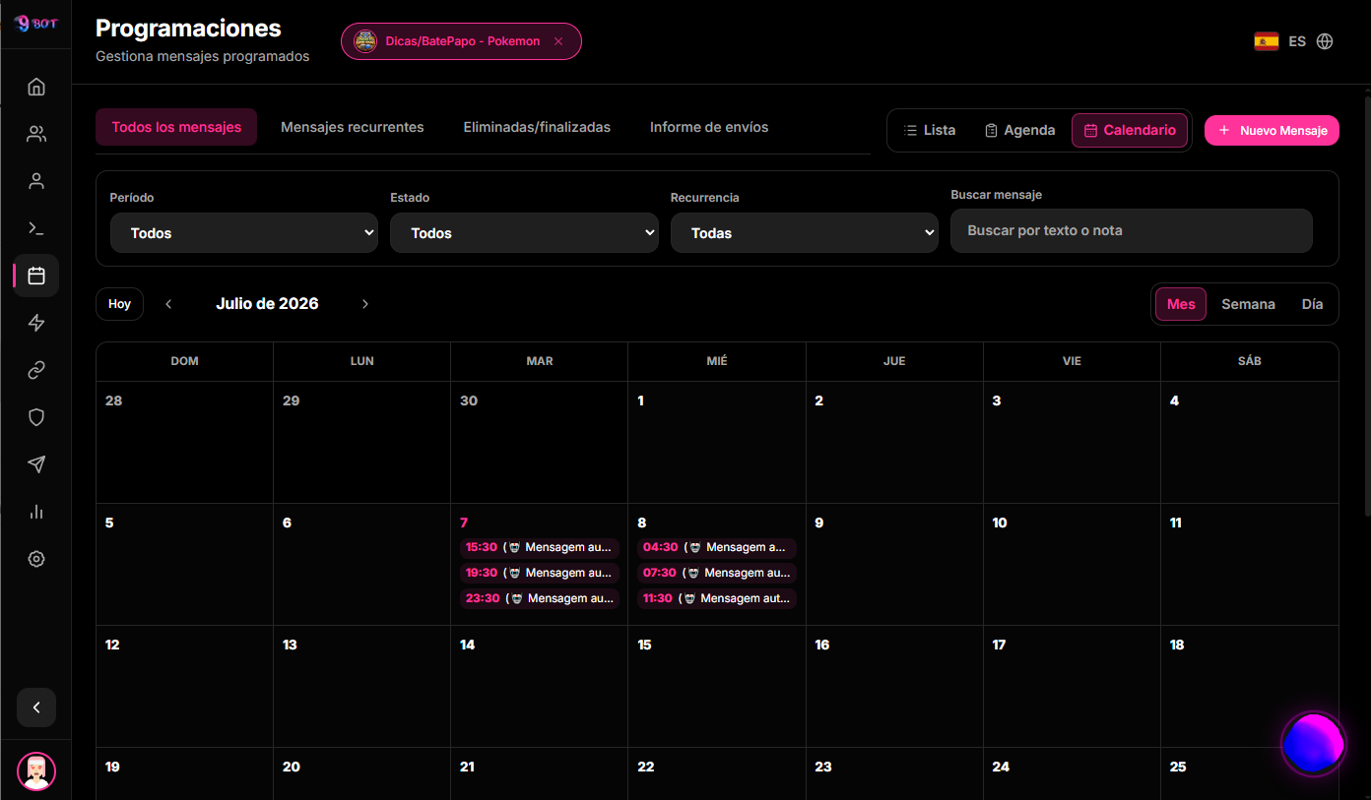The image size is (1371, 800).
Task: Switch to Agenda view
Action: (x=1019, y=130)
